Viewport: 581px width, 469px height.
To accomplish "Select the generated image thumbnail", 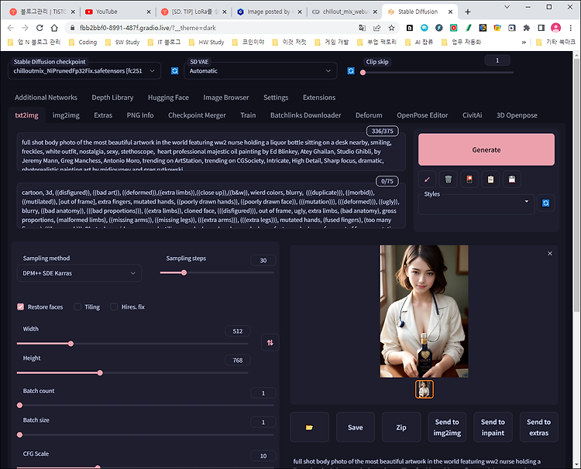I will 425,389.
